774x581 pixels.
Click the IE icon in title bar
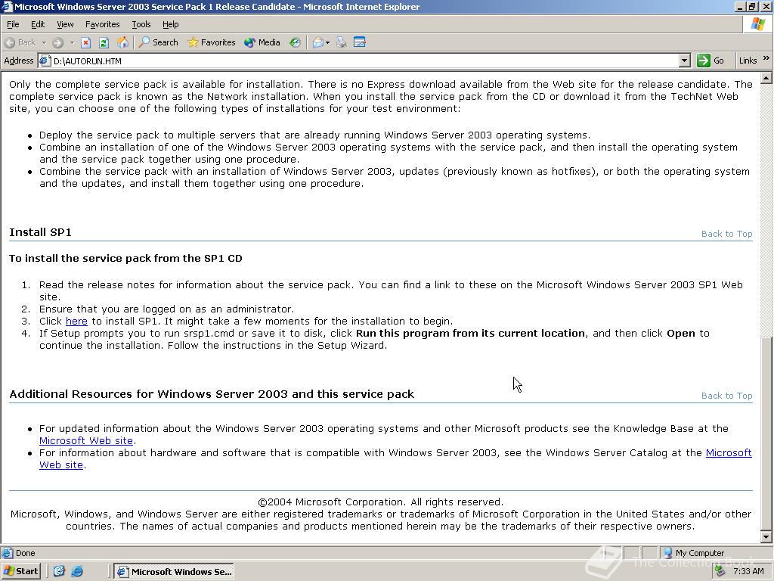tap(7, 6)
